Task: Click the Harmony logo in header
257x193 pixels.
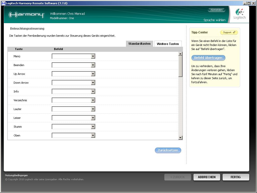Action: click(x=26, y=15)
